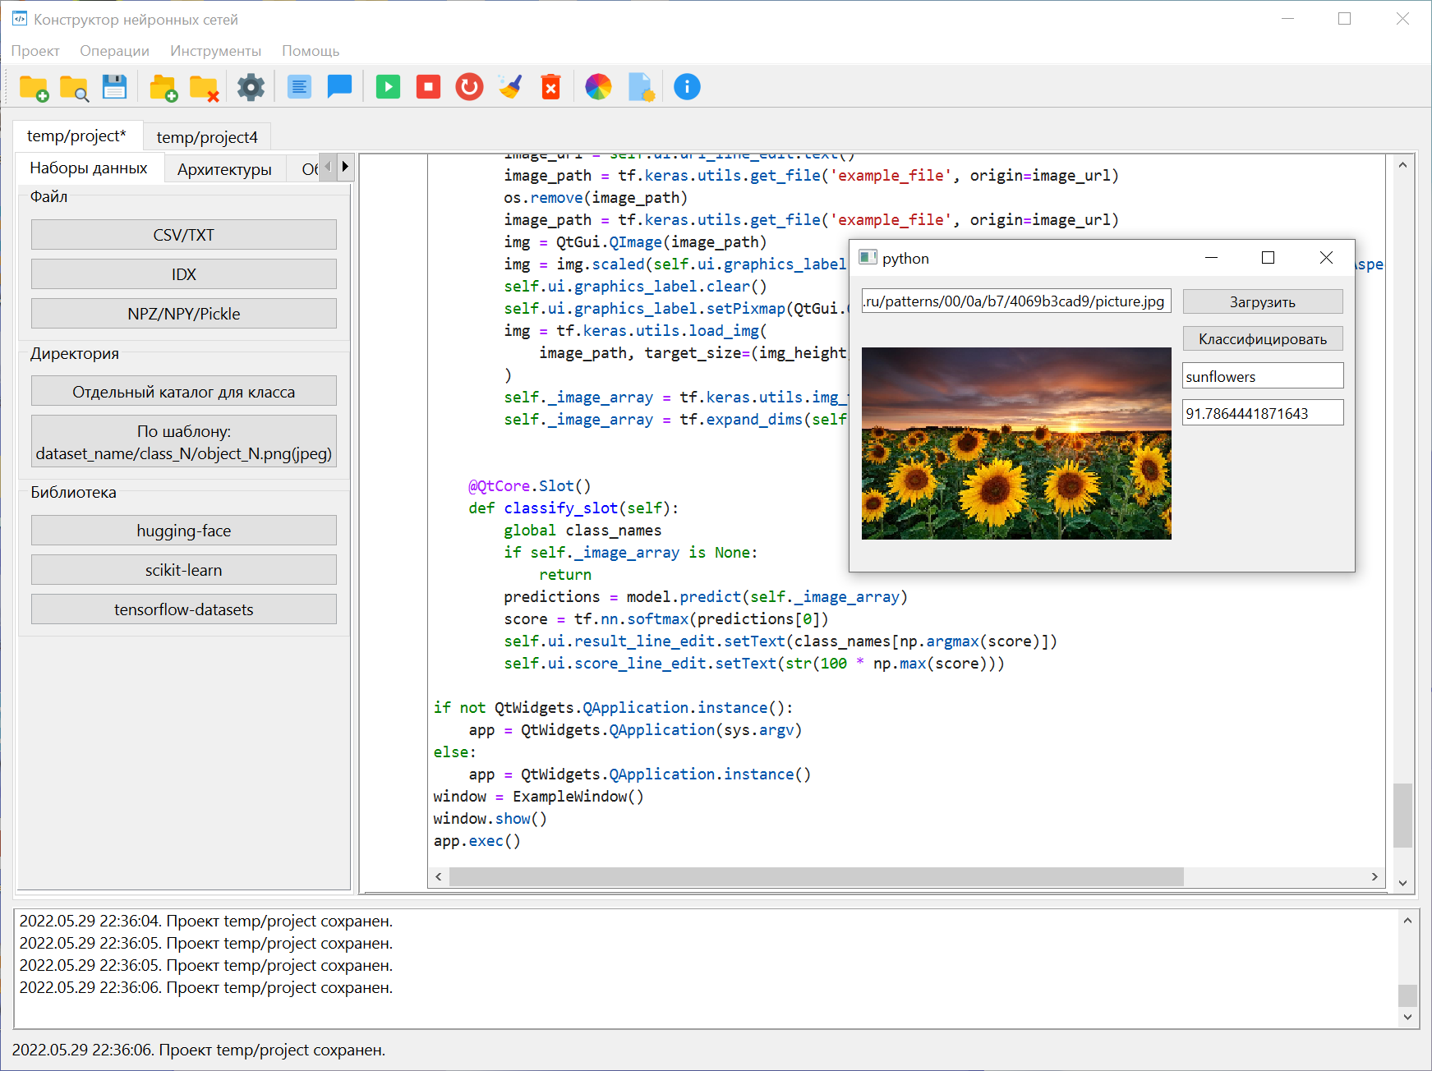Click the 22:36:04 log entry
This screenshot has height=1071, width=1432.
tap(206, 921)
